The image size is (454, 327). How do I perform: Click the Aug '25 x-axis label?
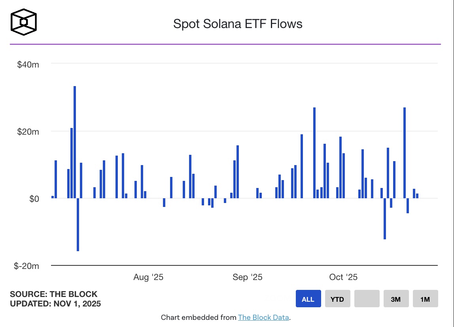(148, 277)
